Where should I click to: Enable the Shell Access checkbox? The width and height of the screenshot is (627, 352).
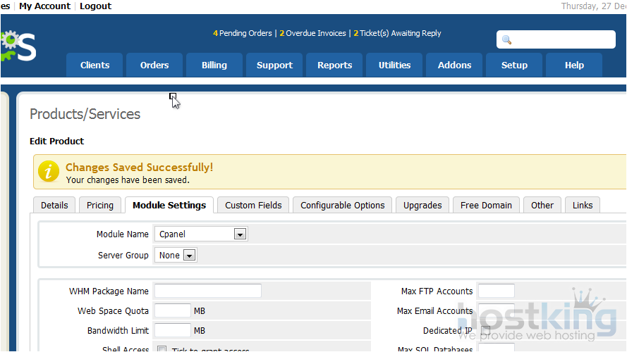tap(162, 349)
